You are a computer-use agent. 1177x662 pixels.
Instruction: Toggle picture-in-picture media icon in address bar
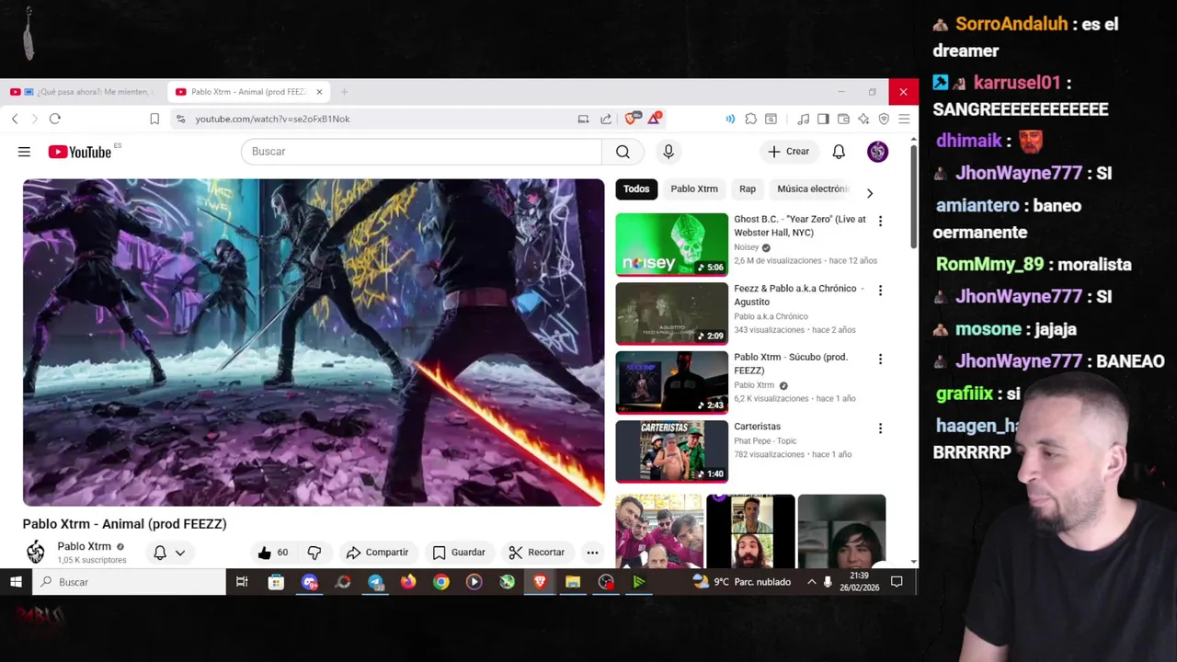pos(583,119)
